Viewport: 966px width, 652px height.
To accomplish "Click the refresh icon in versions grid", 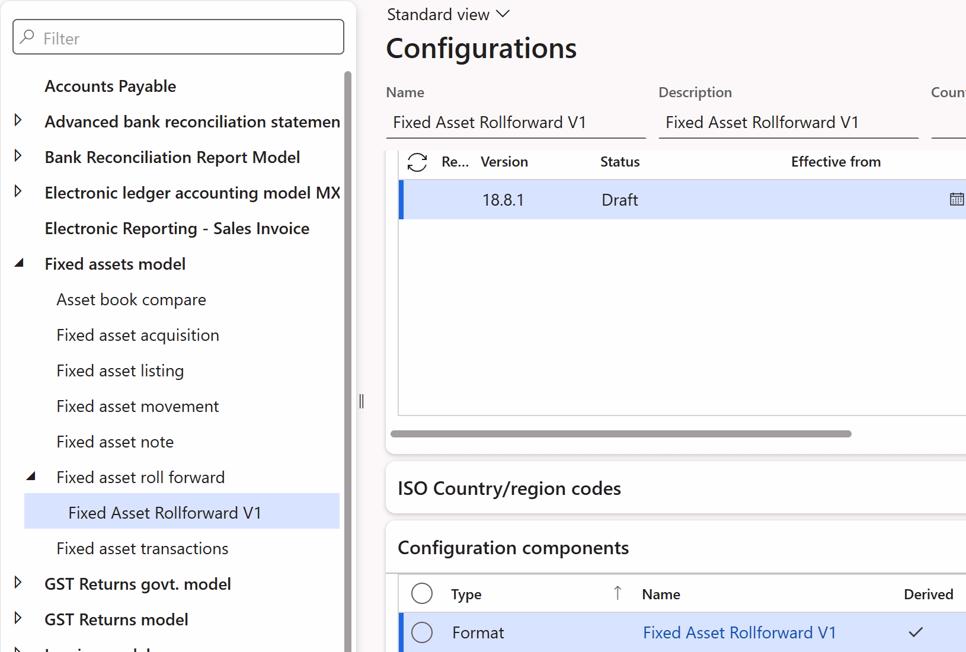I will coord(417,162).
